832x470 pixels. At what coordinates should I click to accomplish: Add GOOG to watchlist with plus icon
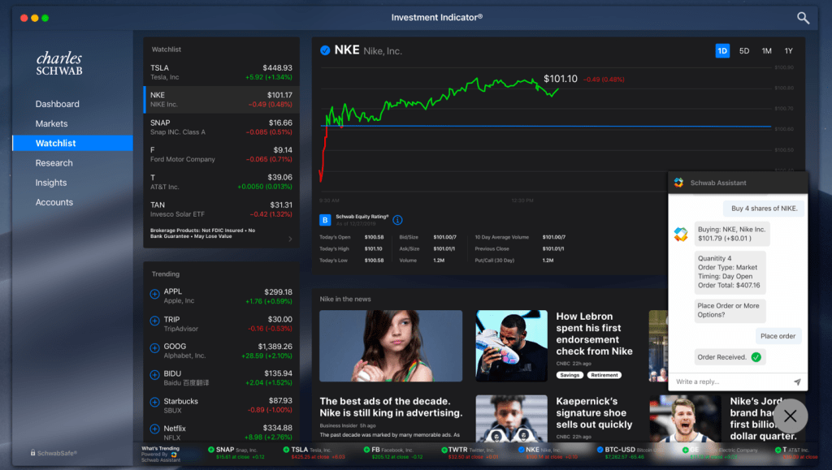point(154,348)
